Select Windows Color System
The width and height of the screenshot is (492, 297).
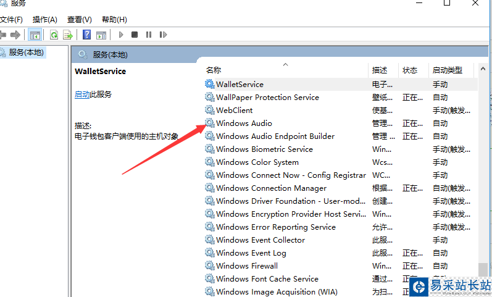click(x=341, y=162)
